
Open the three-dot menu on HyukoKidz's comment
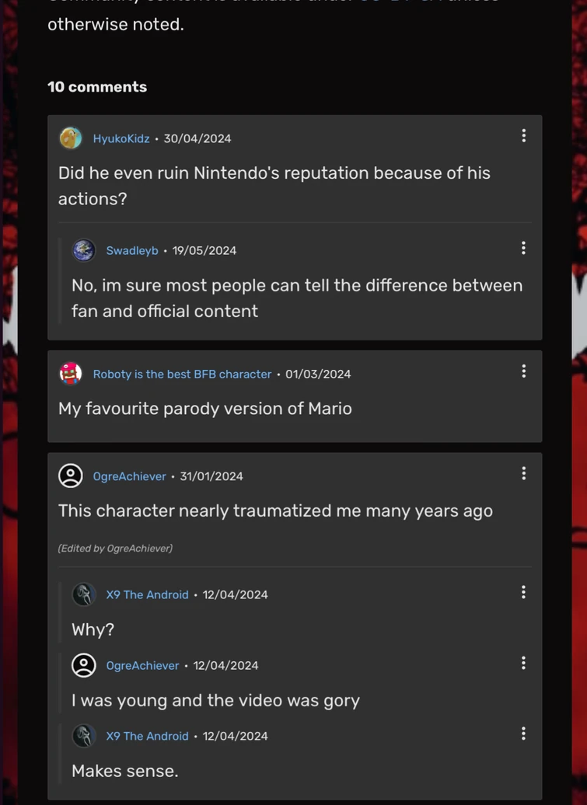(523, 136)
